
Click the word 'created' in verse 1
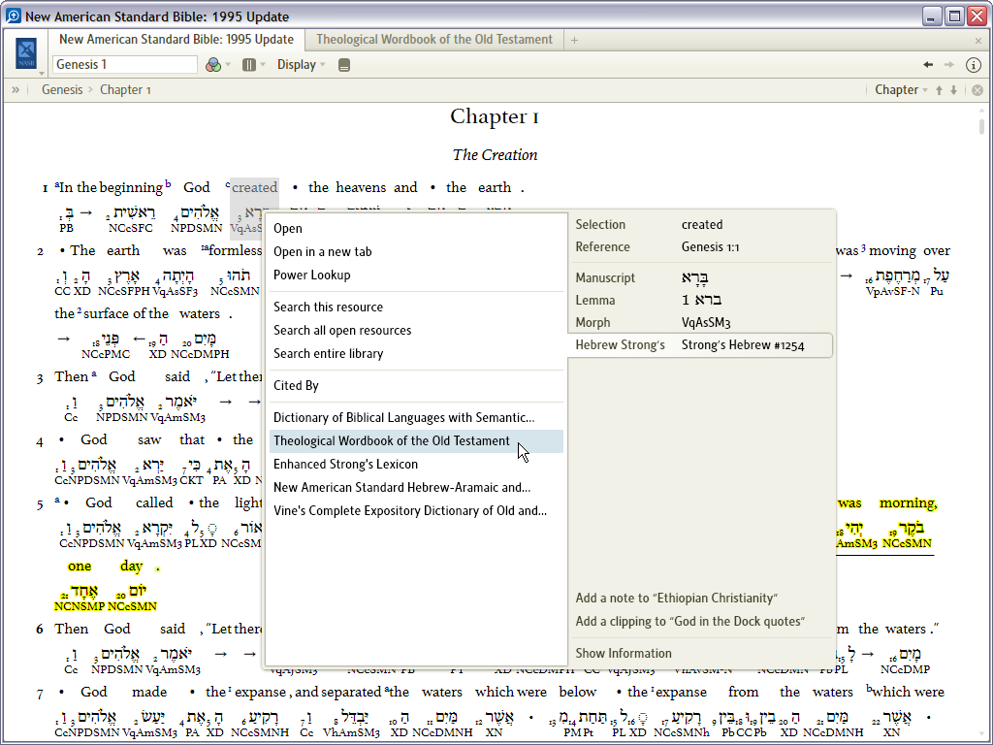[x=255, y=187]
